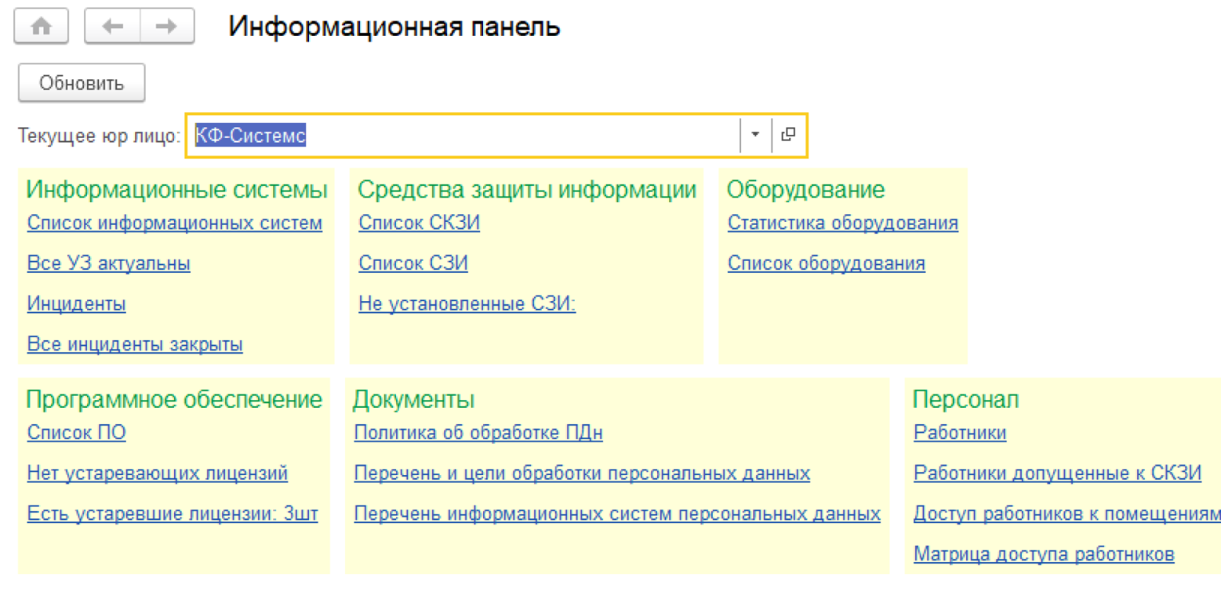1221x610 pixels.
Task: Click the Программное обеспечение section heading
Action: tap(174, 399)
